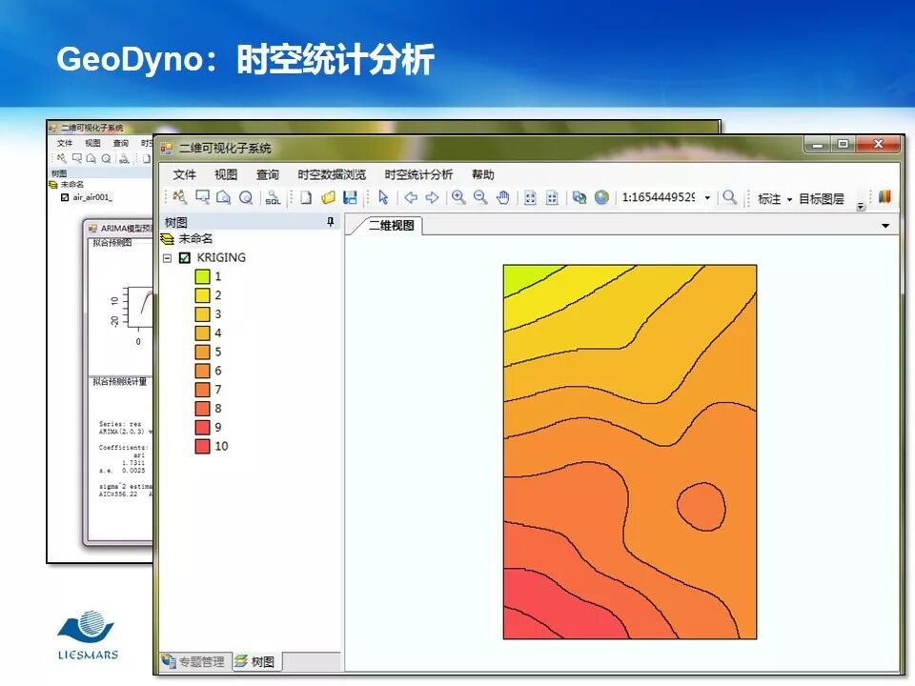This screenshot has width=915, height=686.
Task: Toggle air_air001_ layer checkbox in back window
Action: pos(65,197)
